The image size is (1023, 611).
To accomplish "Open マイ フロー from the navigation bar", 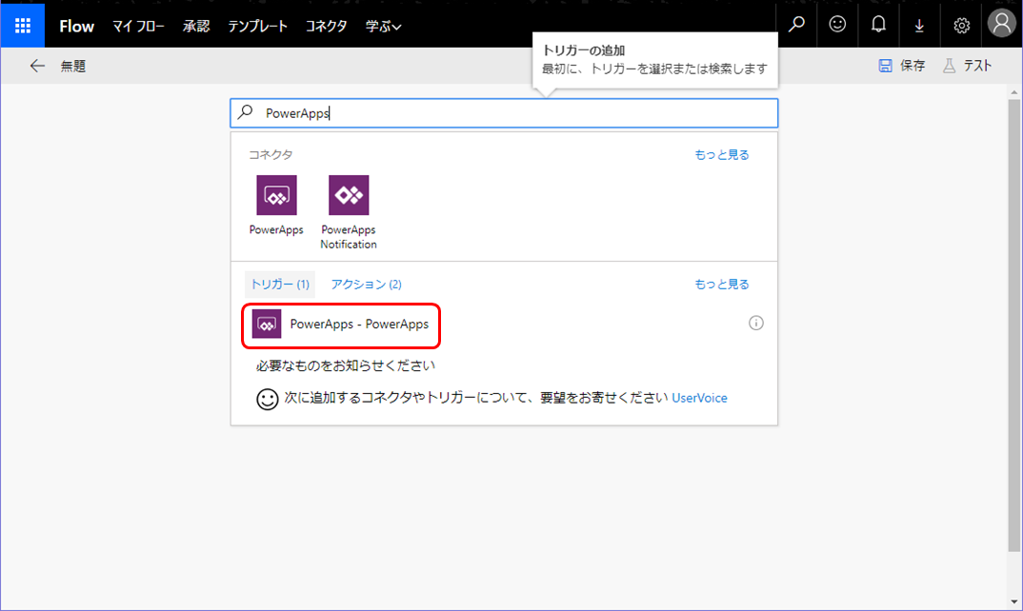I will pyautogui.click(x=139, y=26).
